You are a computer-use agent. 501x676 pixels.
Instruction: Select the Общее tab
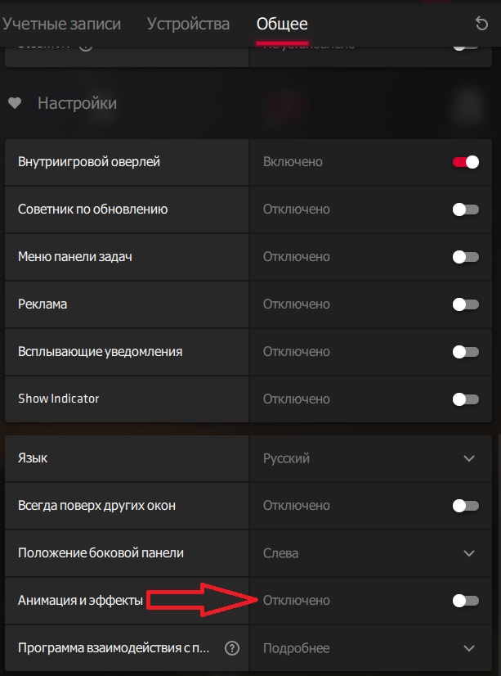click(x=282, y=25)
